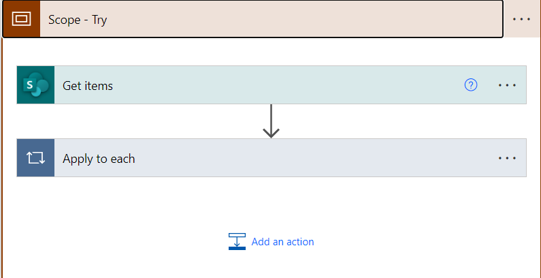Screen dimensions: 541x278
Task: Click the Add an action link
Action: (x=282, y=241)
